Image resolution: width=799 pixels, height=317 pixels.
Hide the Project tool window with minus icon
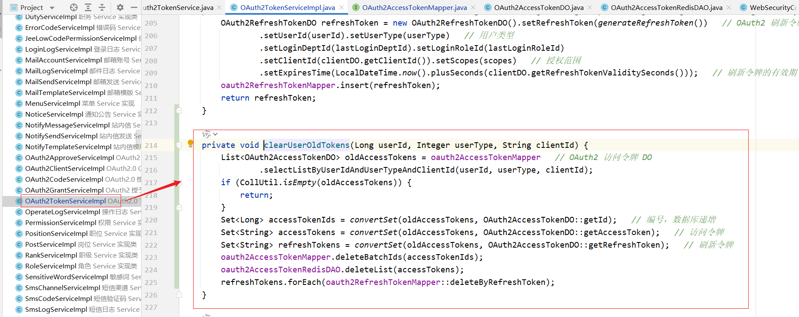tap(134, 7)
